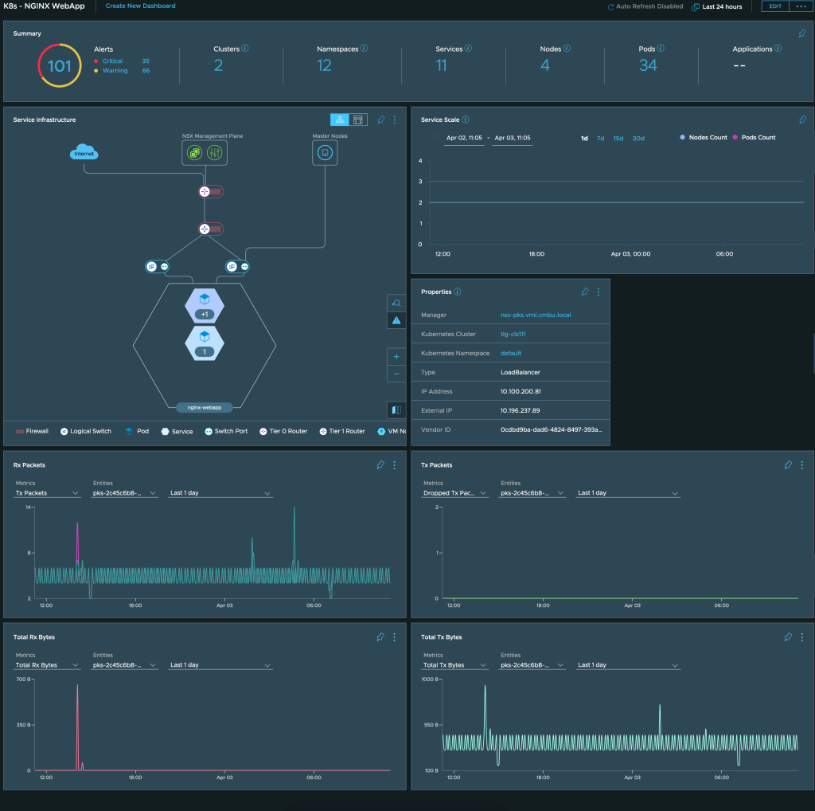Click the Internet cloud icon in topology

tap(84, 151)
